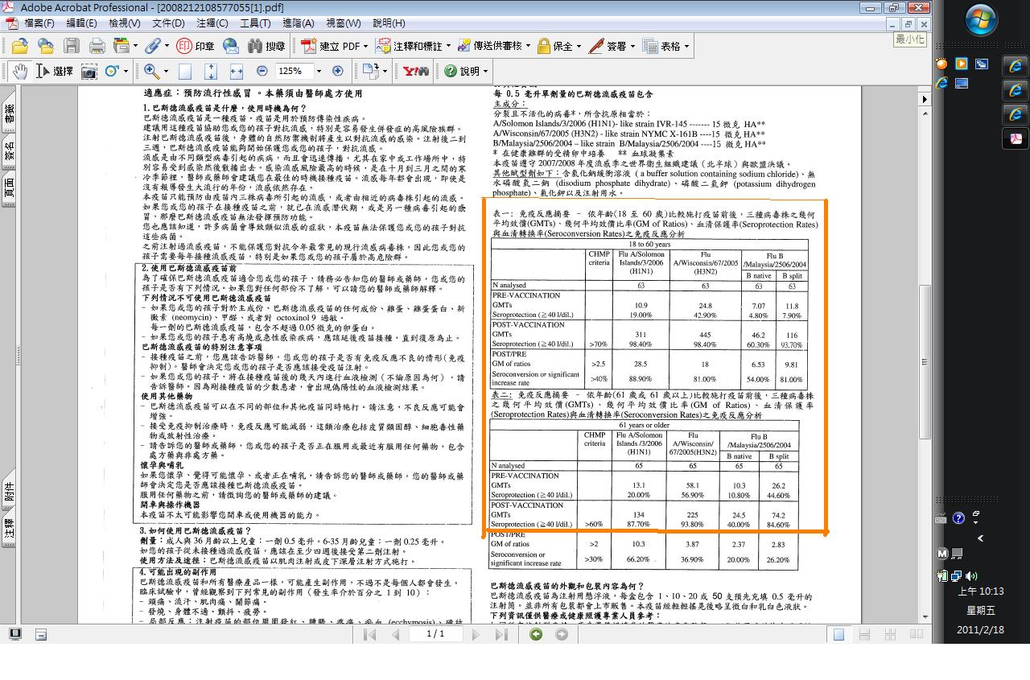Expand the organizer dropdown arrow

tap(135, 47)
